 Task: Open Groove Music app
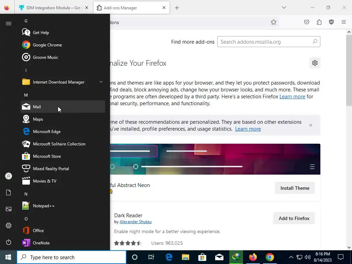click(x=63, y=57)
